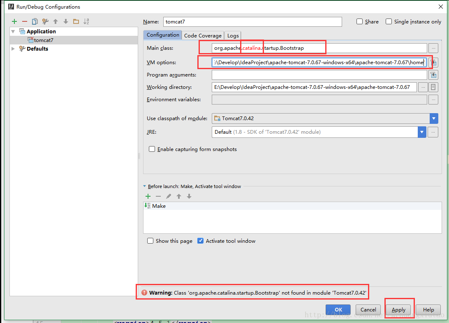Move Before launch task up
This screenshot has width=449, height=323.
(179, 196)
